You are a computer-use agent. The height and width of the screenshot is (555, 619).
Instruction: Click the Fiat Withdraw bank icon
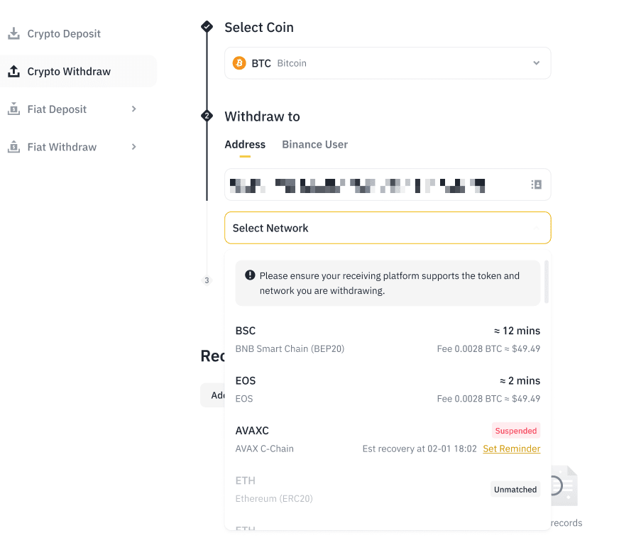point(13,147)
